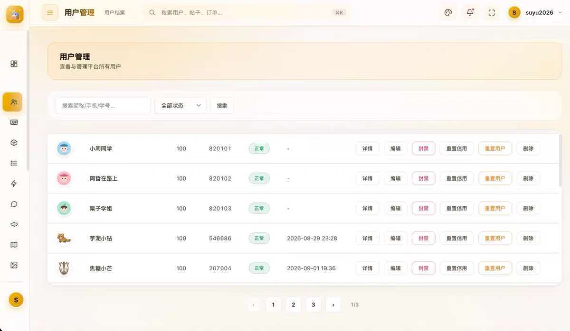This screenshot has width=570, height=331.
Task: Open the 全部状态 status dropdown
Action: pyautogui.click(x=180, y=105)
